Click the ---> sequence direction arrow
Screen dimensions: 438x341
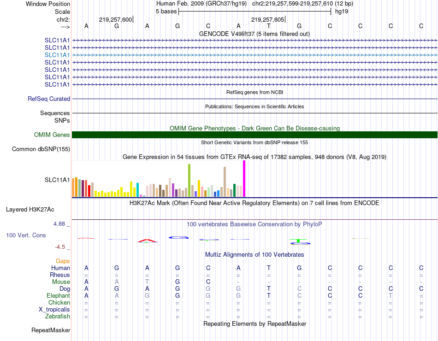65,27
